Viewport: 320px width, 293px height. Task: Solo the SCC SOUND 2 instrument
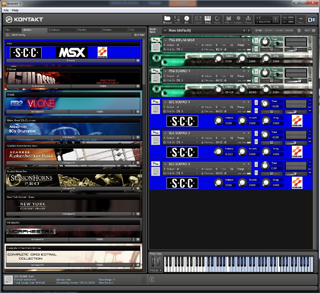coord(256,134)
